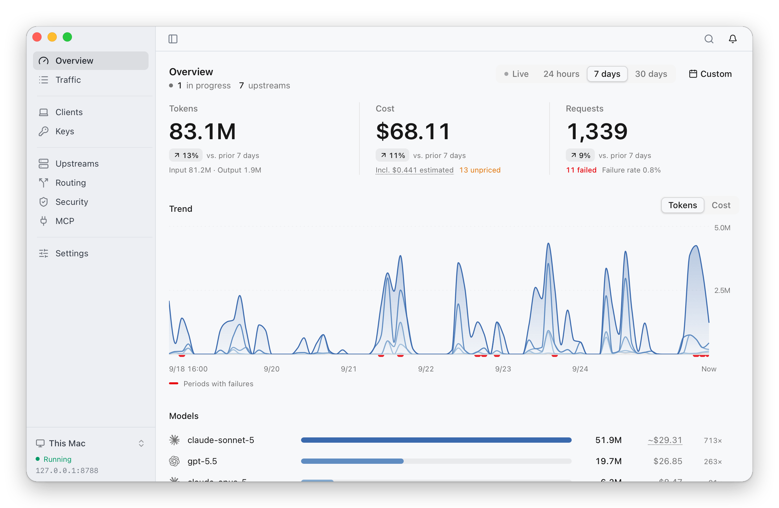Switch to 30 days range
This screenshot has width=779, height=508.
(x=651, y=74)
